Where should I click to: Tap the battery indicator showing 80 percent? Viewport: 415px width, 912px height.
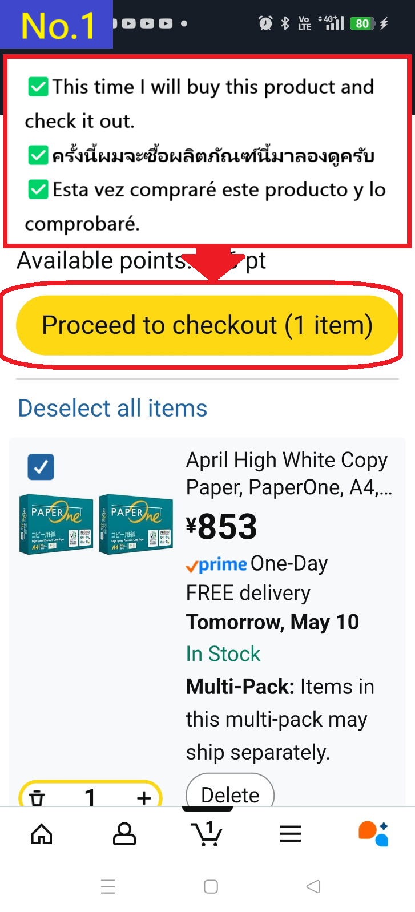pyautogui.click(x=361, y=23)
